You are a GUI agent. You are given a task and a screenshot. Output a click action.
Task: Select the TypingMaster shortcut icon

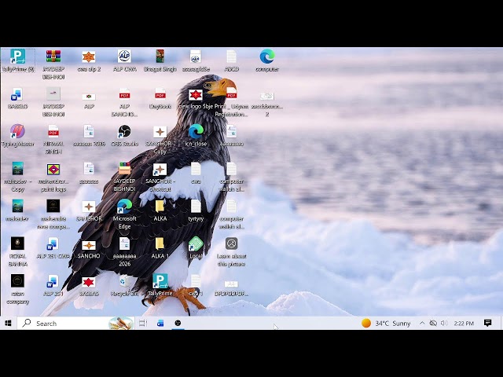click(x=18, y=136)
